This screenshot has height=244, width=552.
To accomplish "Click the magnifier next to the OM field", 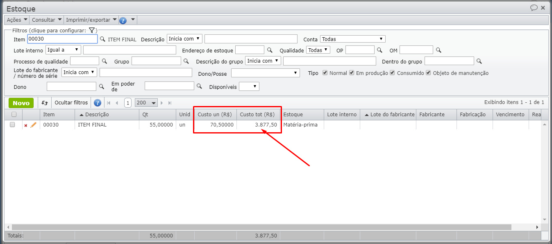I will coord(438,50).
